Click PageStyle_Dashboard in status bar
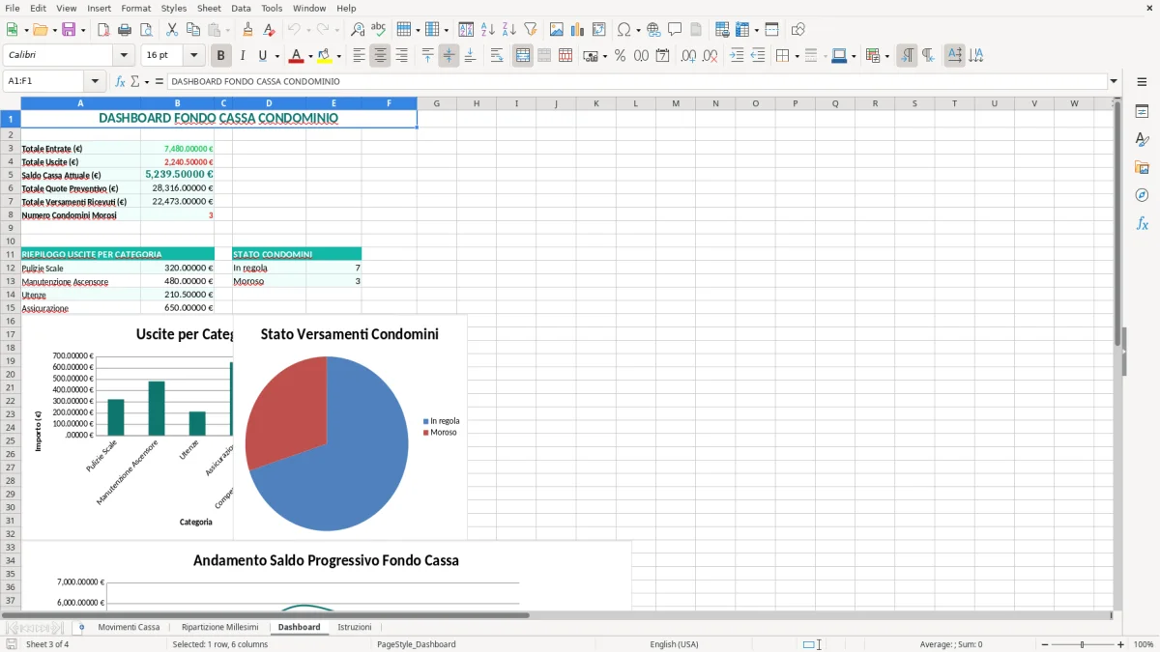This screenshot has height=652, width=1160. click(x=416, y=644)
